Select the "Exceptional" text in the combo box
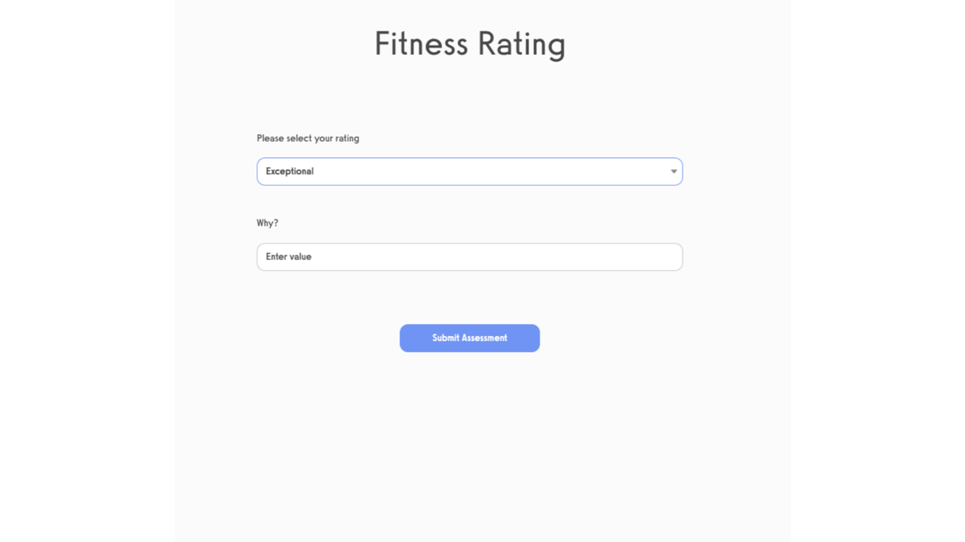The width and height of the screenshot is (965, 542). pos(290,171)
